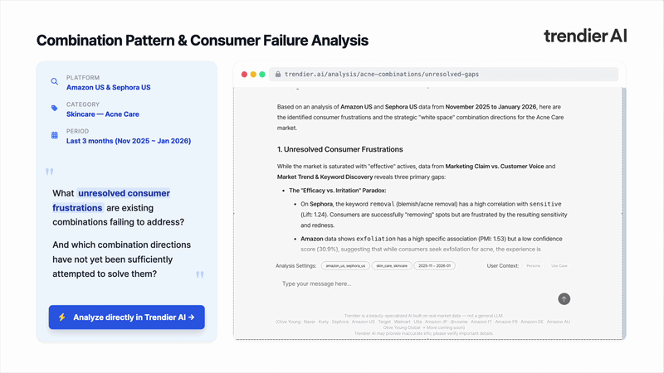Screen dimensions: 664x373
Task: Click Amazon US & Sephora US platform text
Action: 108,87
